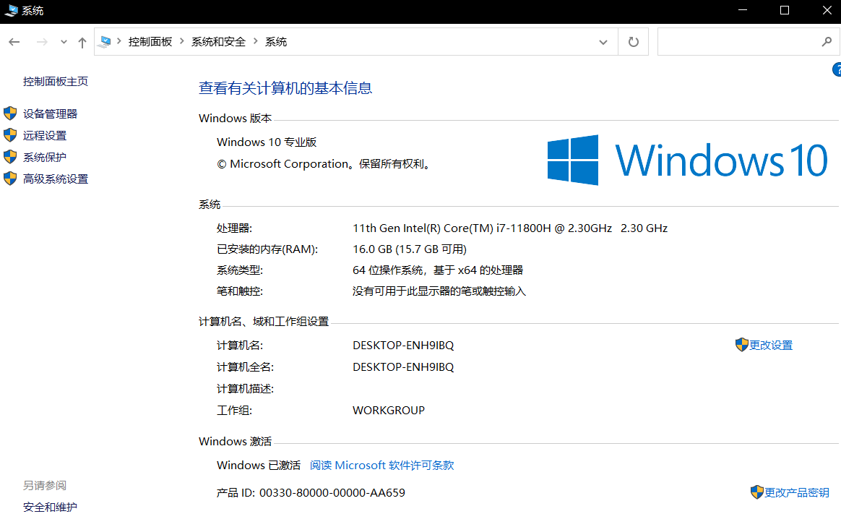Click the 计算机名 value DESKTOP-ENH9IBQ
The height and width of the screenshot is (527, 841).
(x=403, y=345)
